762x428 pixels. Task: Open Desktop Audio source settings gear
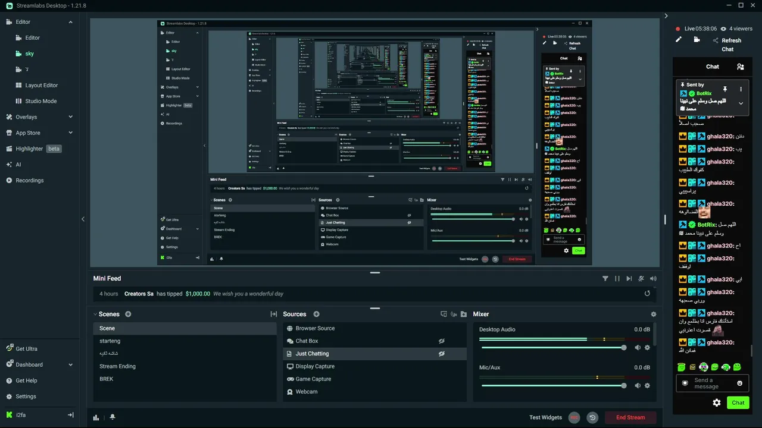648,348
